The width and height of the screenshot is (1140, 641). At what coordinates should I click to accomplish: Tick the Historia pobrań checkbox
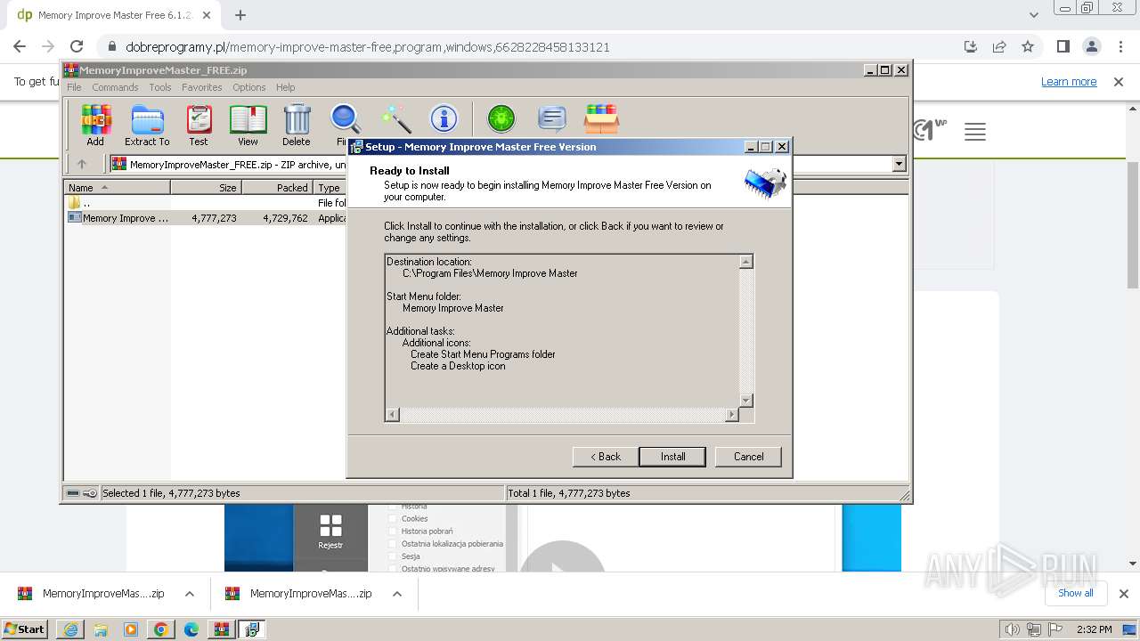[392, 531]
